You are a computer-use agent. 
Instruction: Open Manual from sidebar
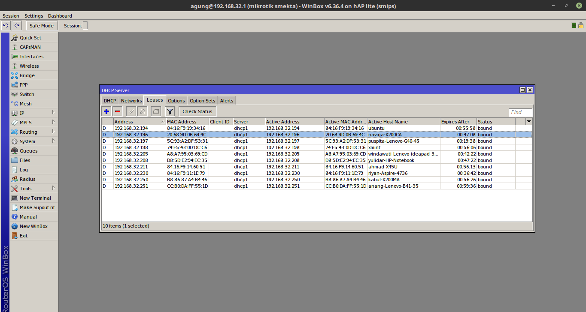point(34,217)
